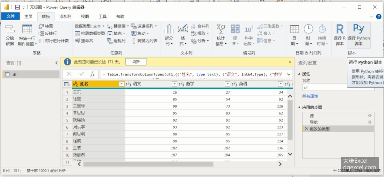The width and height of the screenshot is (384, 177).
Task: Open the help question mark icon
Action: [378, 17]
